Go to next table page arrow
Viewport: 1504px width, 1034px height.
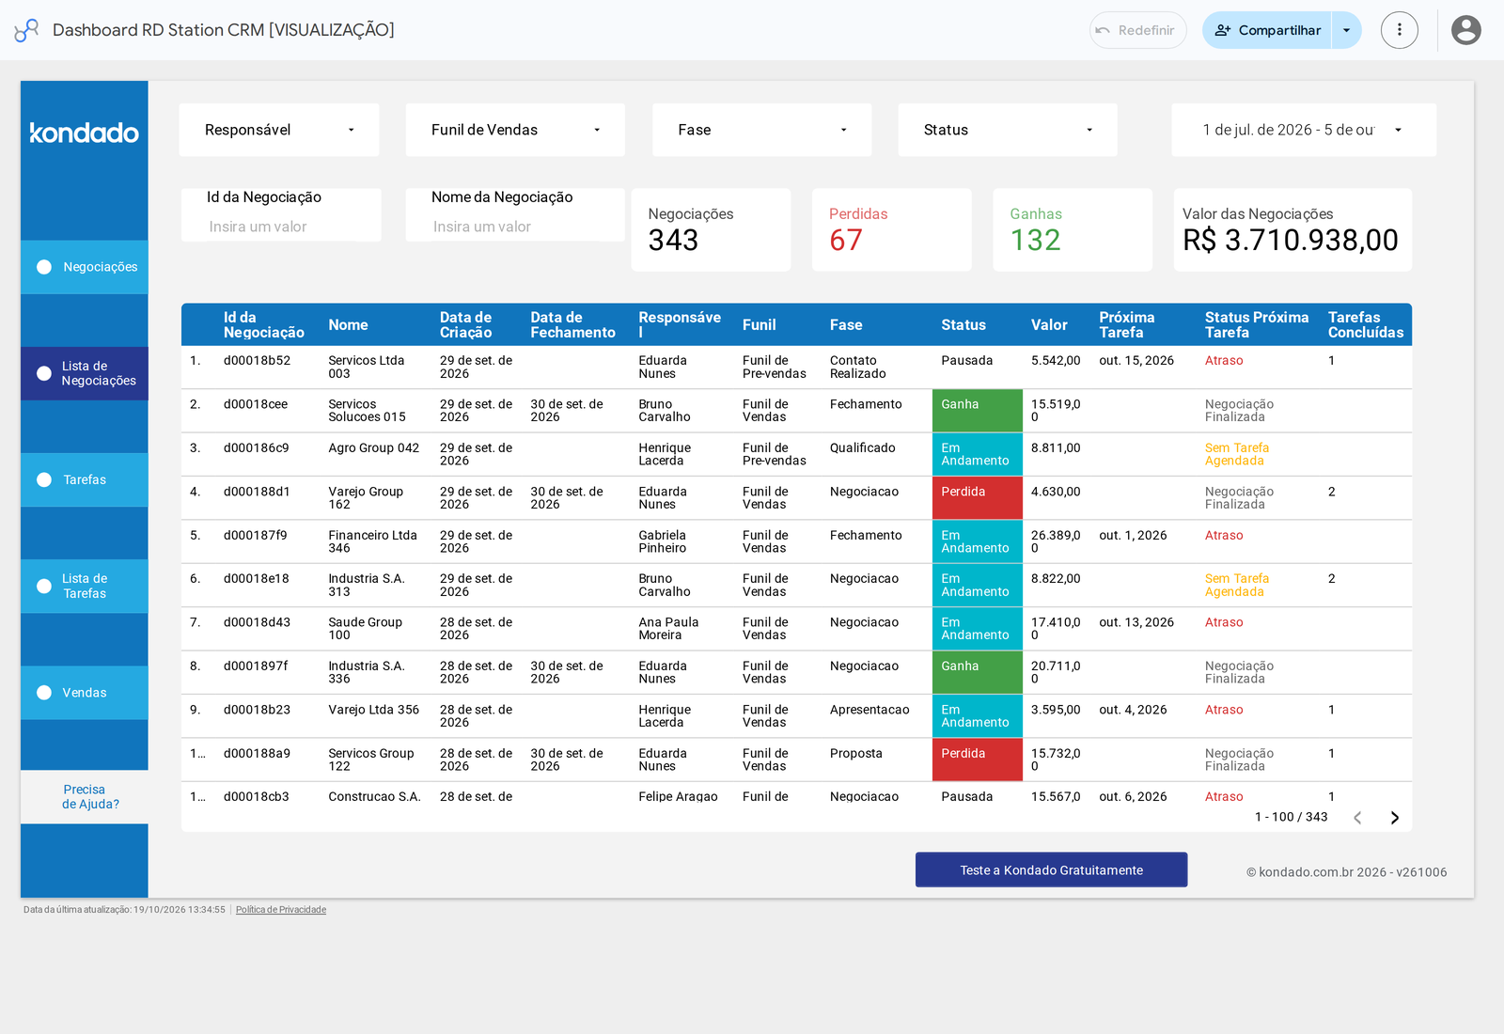click(1395, 818)
